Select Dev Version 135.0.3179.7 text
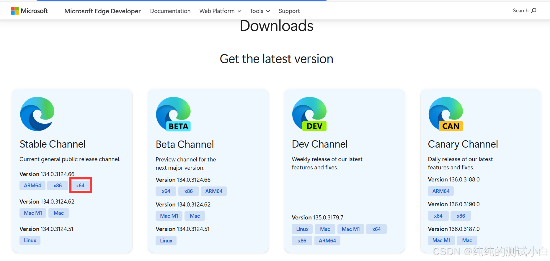The width and height of the screenshot is (550, 261). [x=318, y=217]
